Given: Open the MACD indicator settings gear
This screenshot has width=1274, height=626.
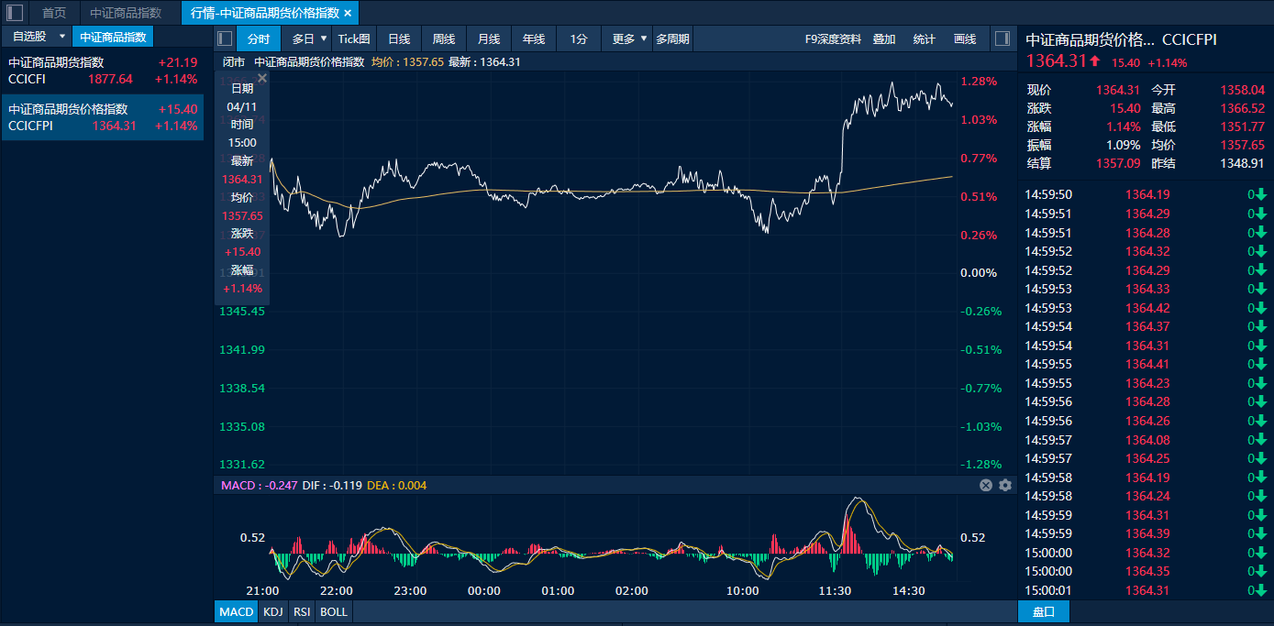Looking at the screenshot, I should click(x=1005, y=485).
